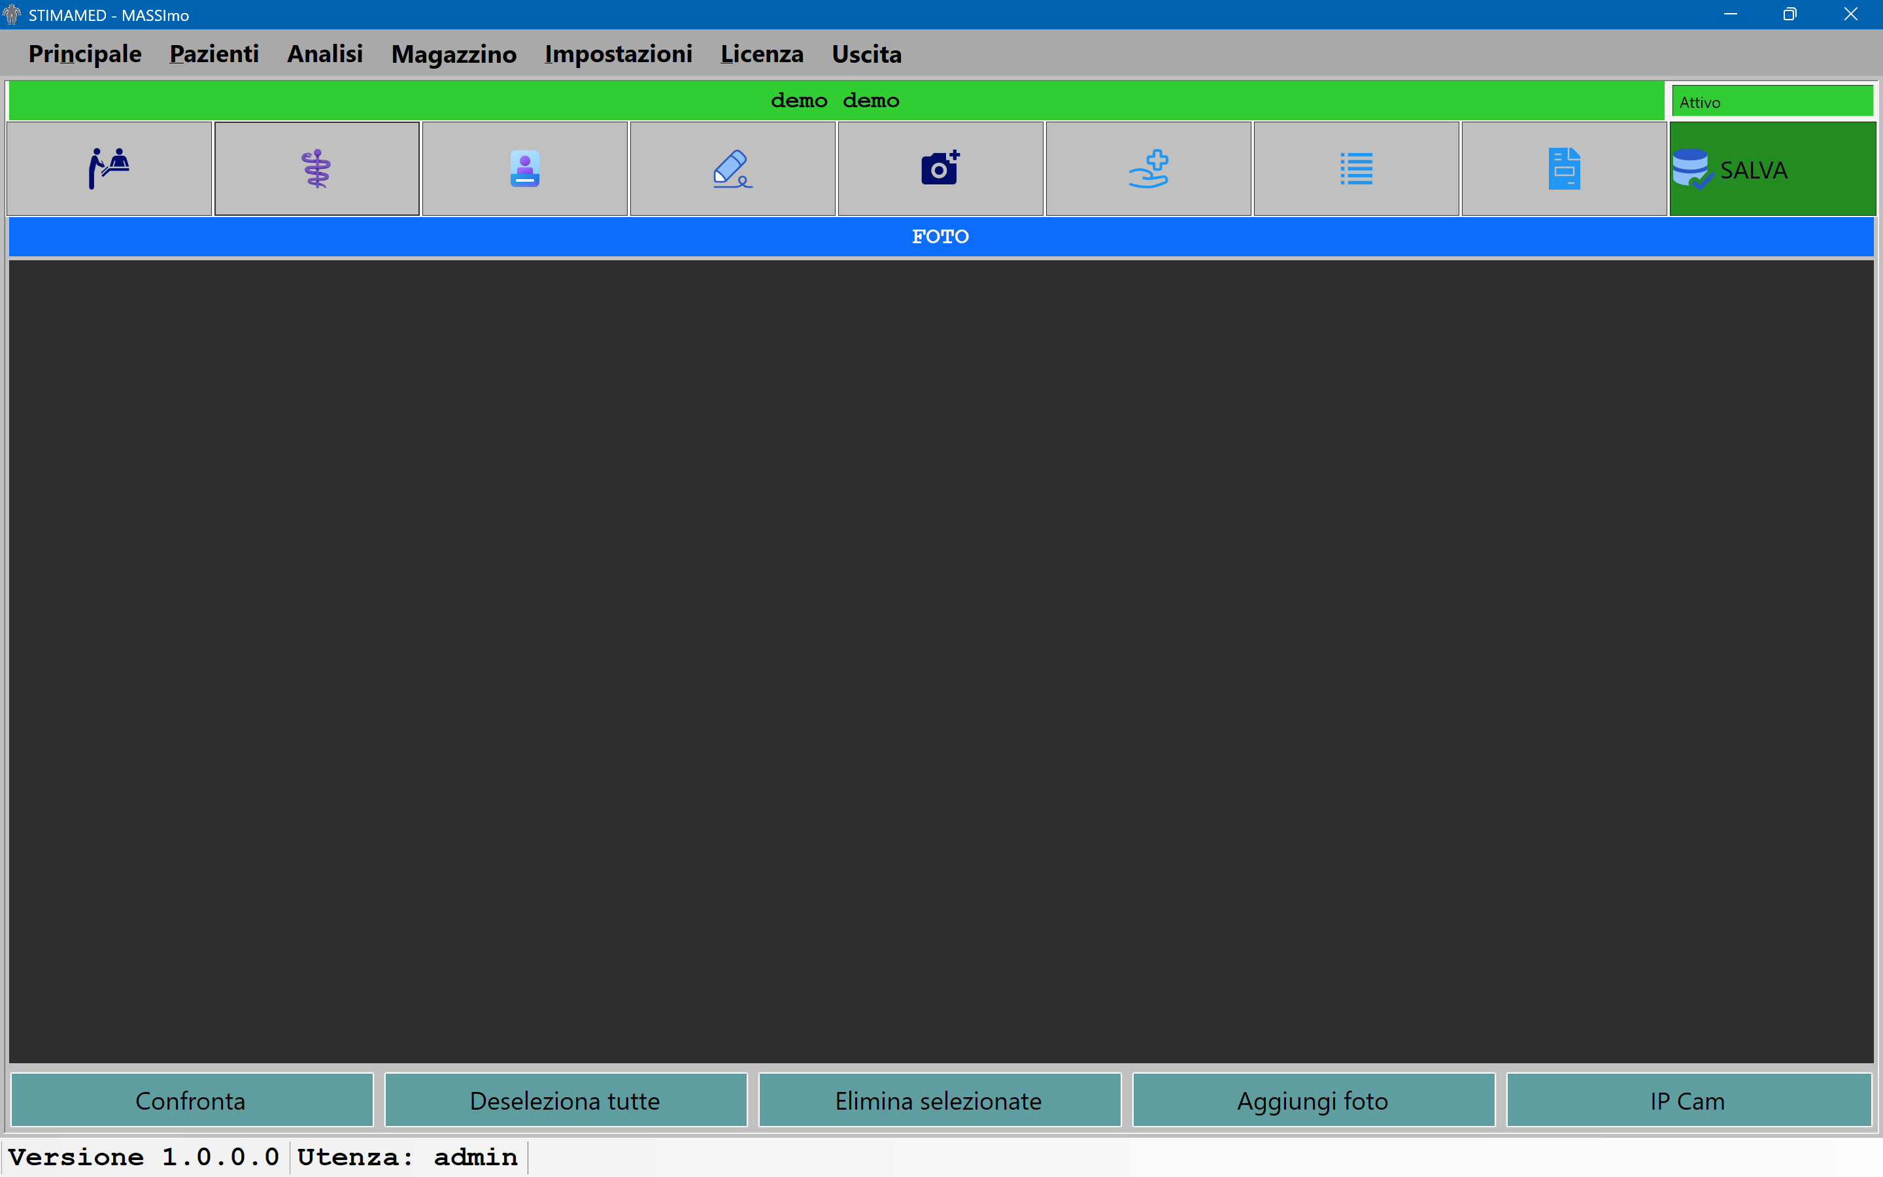Click the Attivo status field
The height and width of the screenshot is (1177, 1883).
point(1772,101)
